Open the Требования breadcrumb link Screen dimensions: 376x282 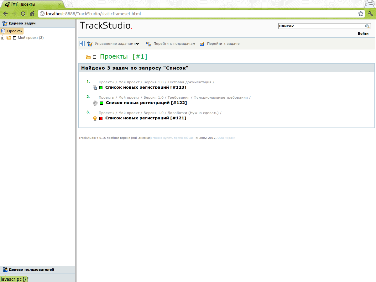pos(179,97)
